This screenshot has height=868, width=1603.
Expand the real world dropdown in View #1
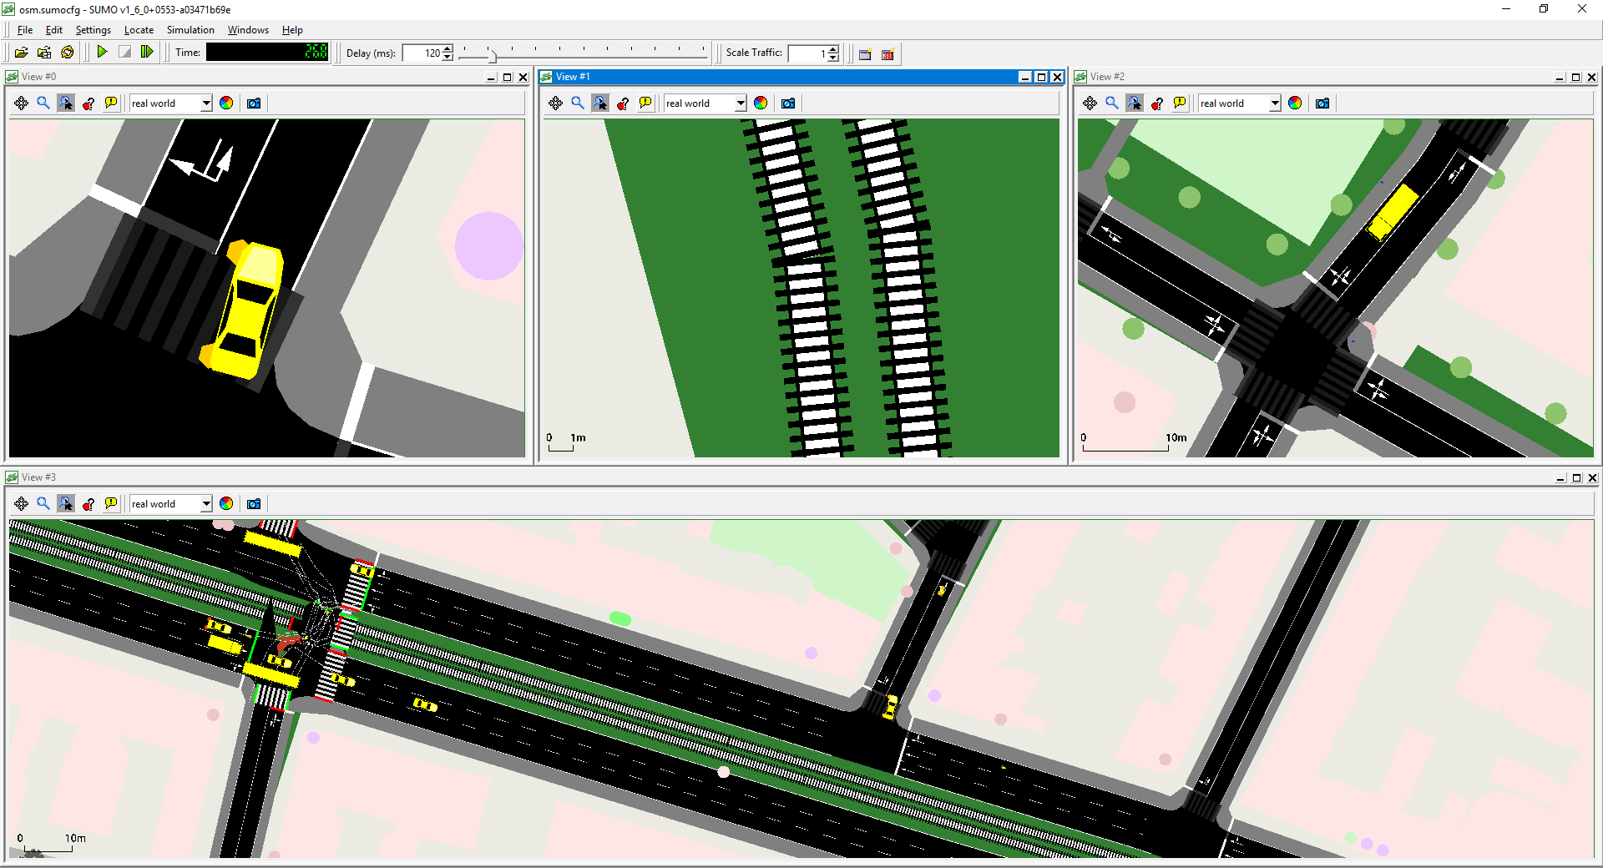coord(740,103)
